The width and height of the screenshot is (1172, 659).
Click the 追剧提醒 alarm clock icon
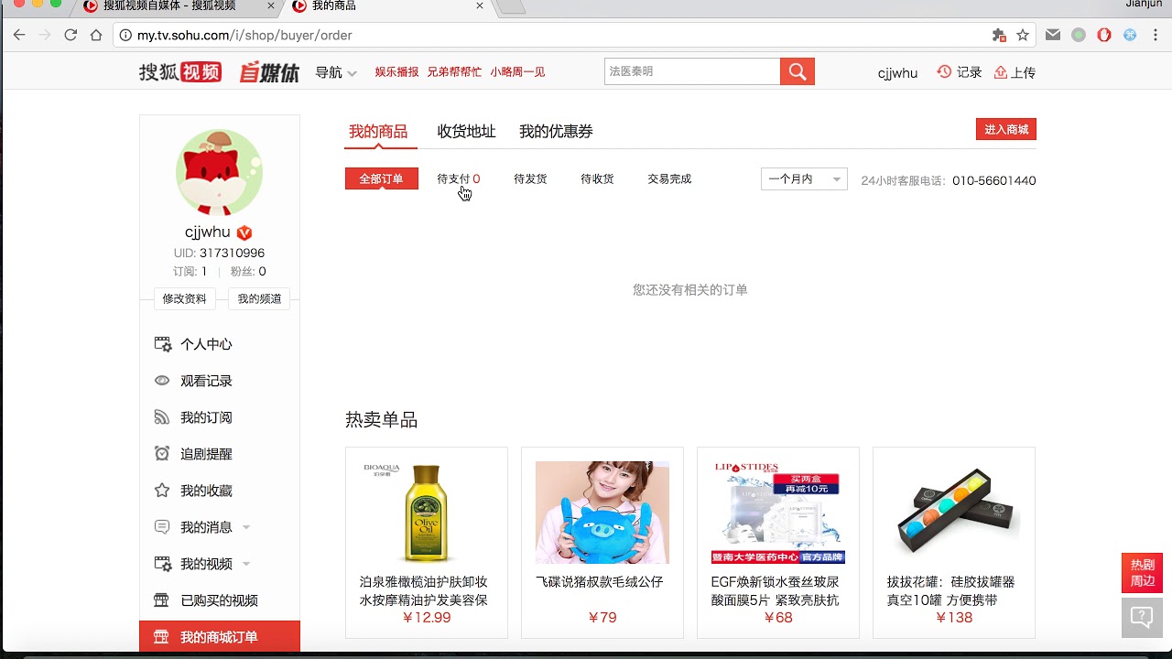pyautogui.click(x=162, y=454)
